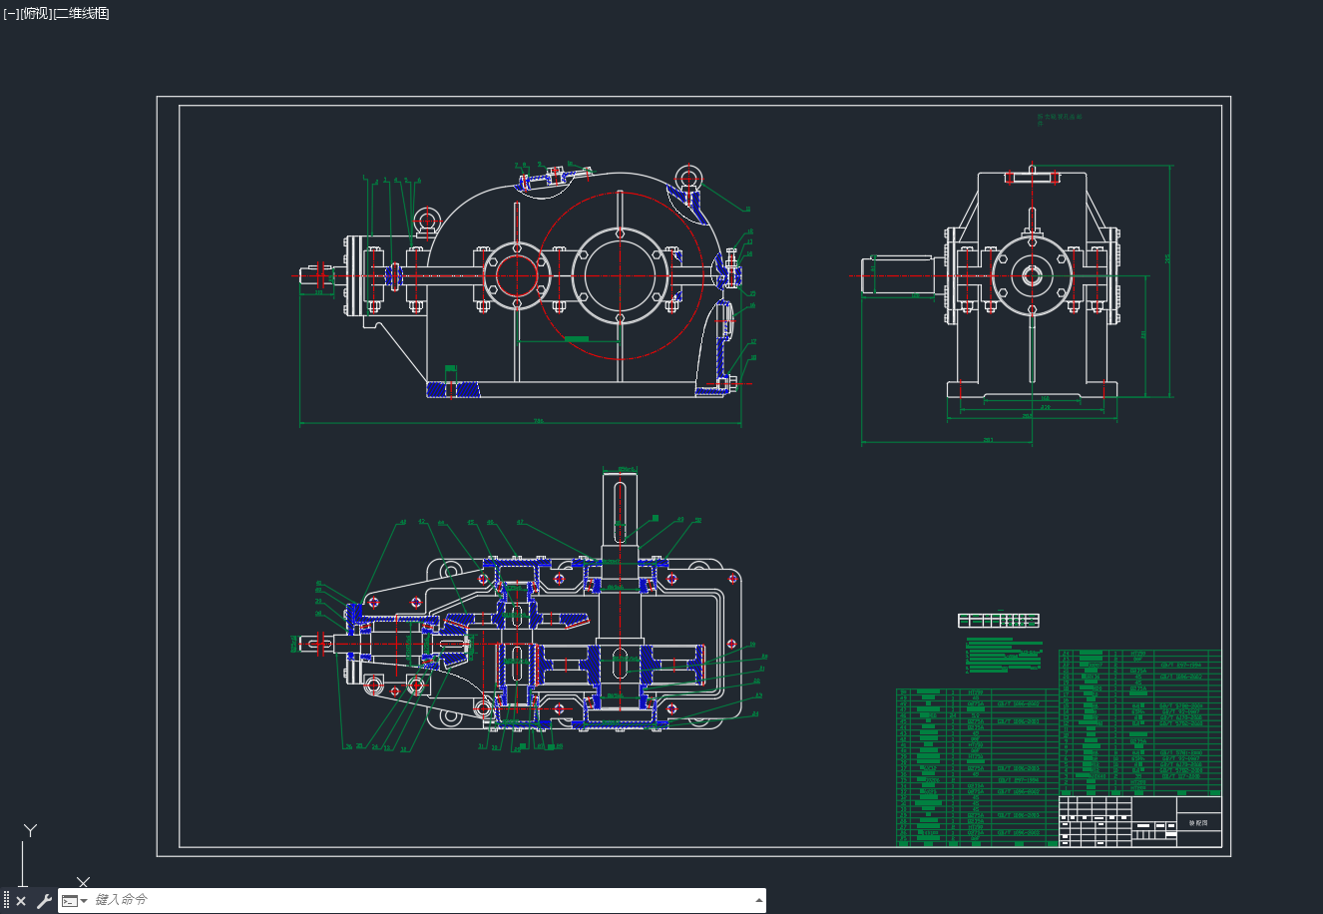Select the 装配图 title block text
This screenshot has height=914, width=1323.
tap(1198, 823)
